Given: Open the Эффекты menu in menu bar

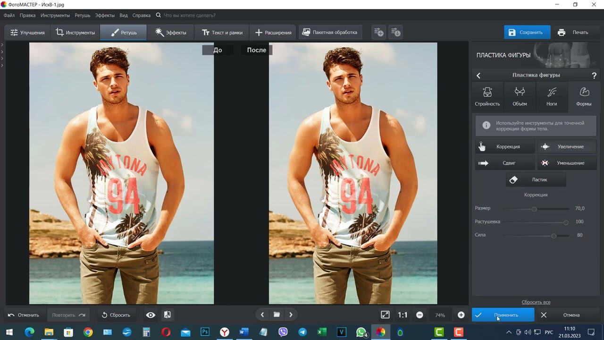Looking at the screenshot, I should [105, 15].
